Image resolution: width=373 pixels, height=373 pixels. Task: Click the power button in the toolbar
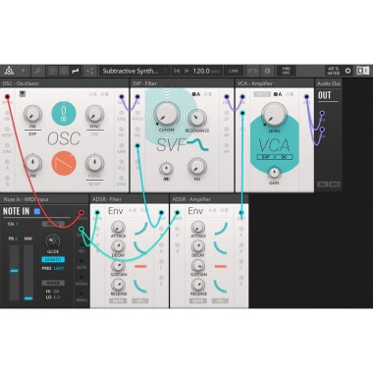(347, 71)
